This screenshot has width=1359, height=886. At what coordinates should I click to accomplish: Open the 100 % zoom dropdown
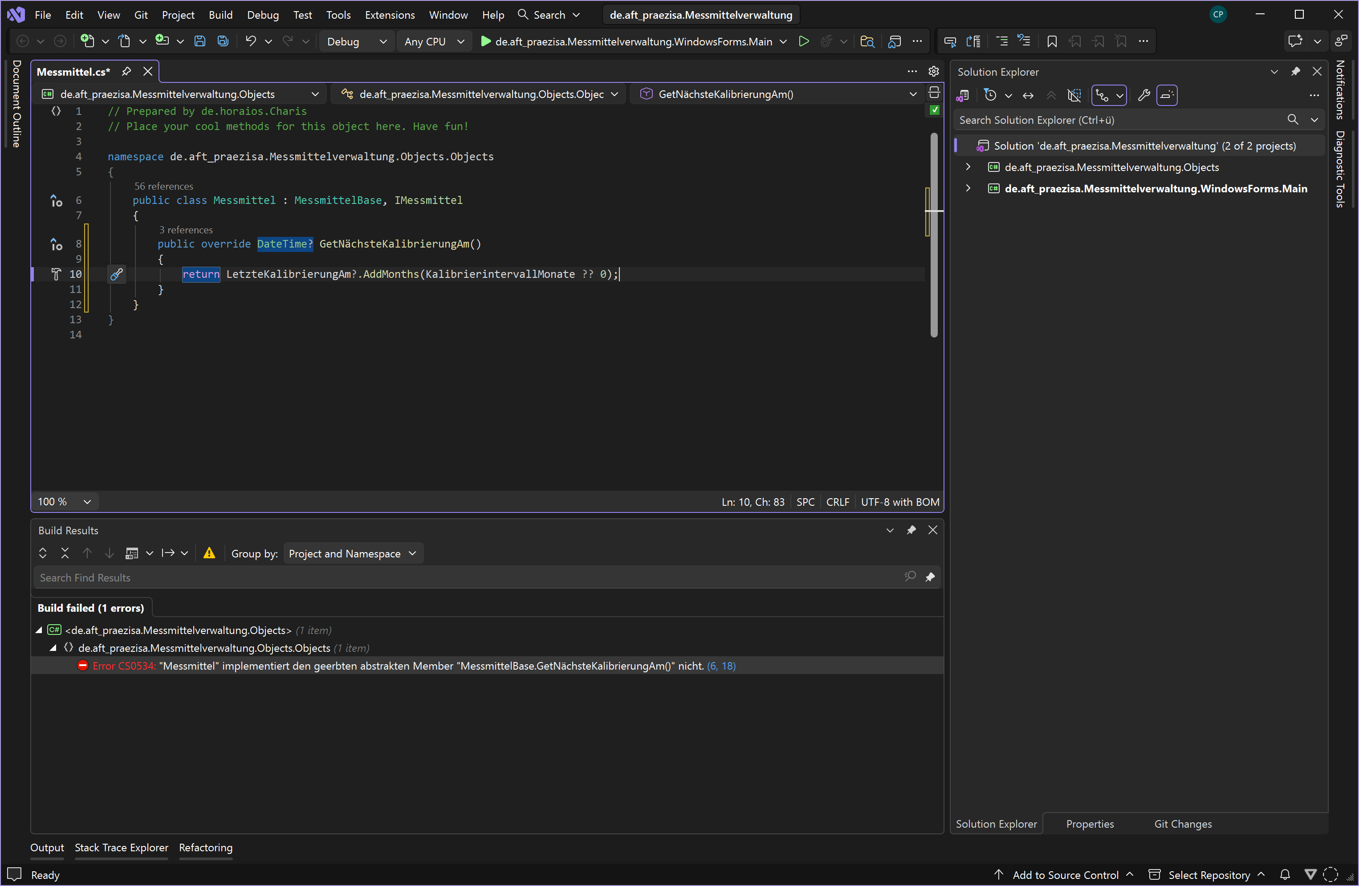65,501
